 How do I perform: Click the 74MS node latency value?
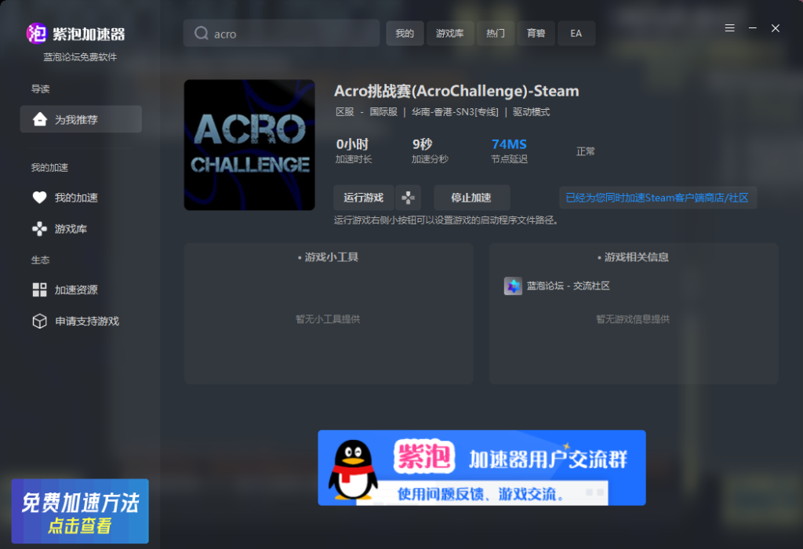point(509,144)
